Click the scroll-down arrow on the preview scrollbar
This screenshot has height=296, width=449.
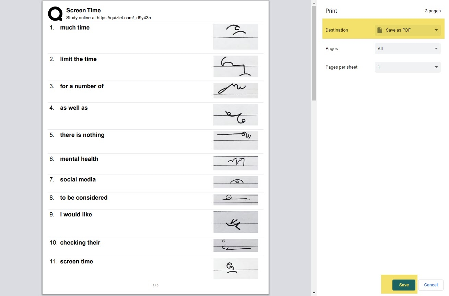(314, 293)
